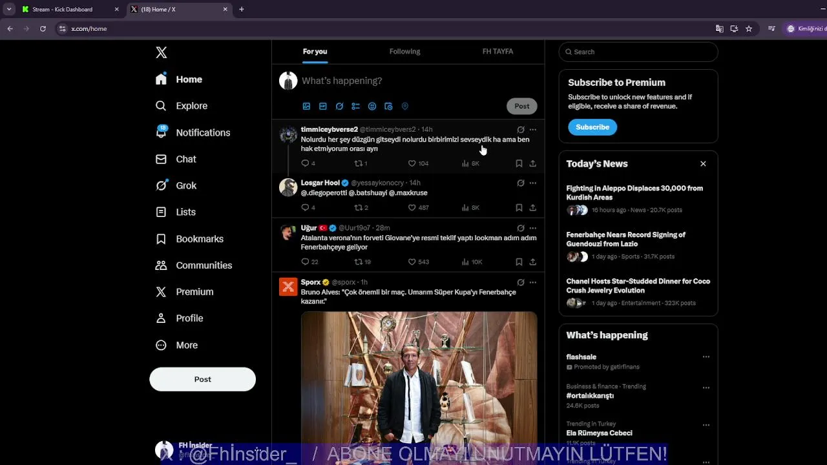Image resolution: width=827 pixels, height=465 pixels.
Task: Open flashsale promoted trend
Action: (581, 356)
